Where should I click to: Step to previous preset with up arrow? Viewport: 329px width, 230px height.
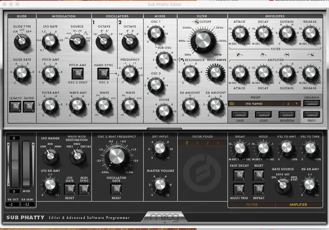(x=289, y=103)
